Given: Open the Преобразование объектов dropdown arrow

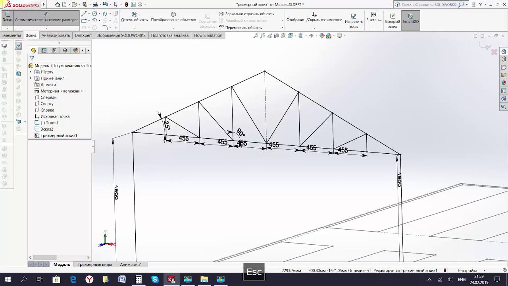Looking at the screenshot, I should click(173, 28).
